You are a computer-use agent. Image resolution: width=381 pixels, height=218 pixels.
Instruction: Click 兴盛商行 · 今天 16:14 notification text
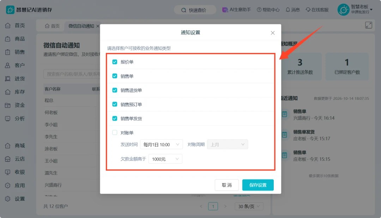[314, 118]
